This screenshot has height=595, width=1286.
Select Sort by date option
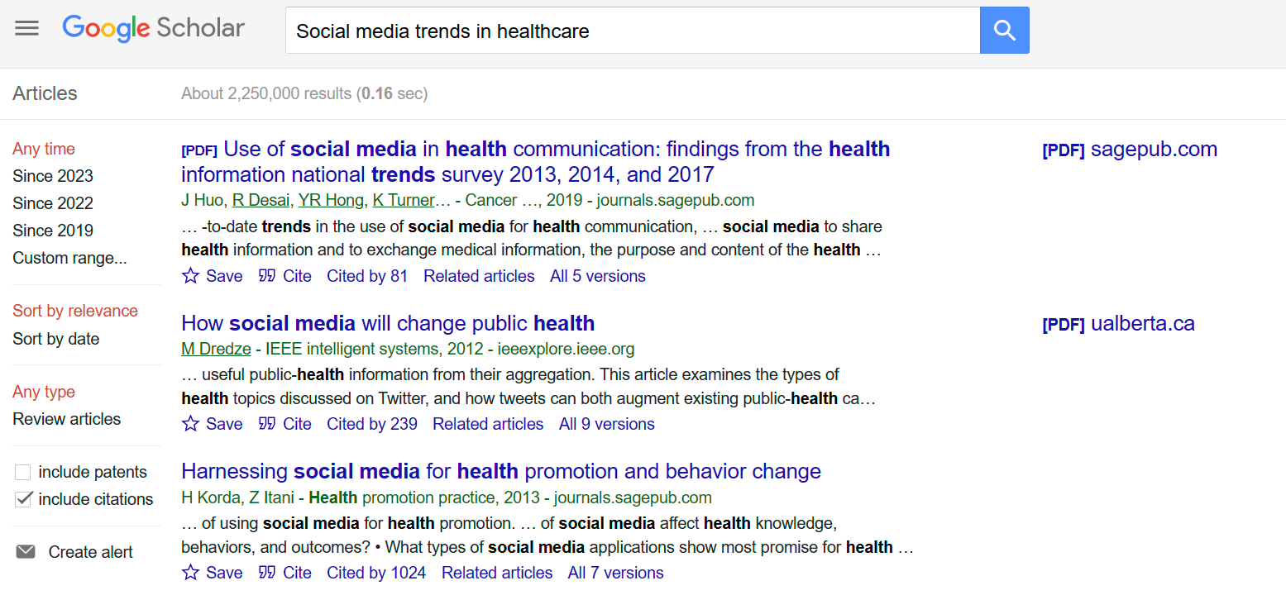click(56, 339)
